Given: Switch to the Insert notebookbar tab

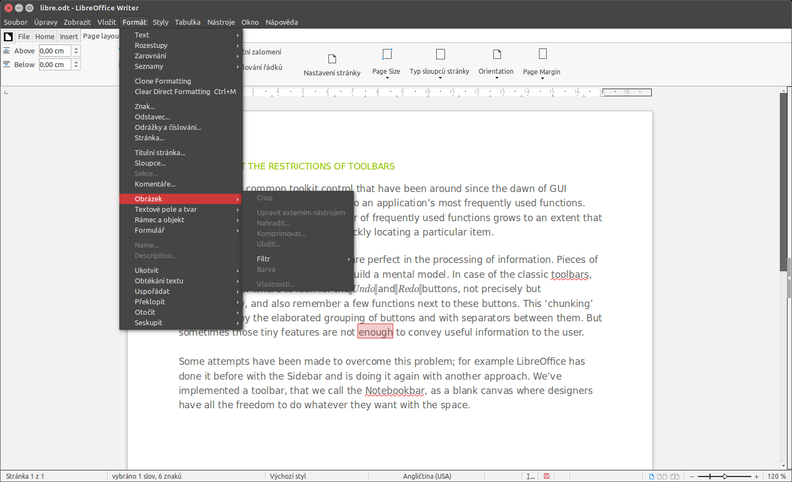Looking at the screenshot, I should click(x=69, y=37).
